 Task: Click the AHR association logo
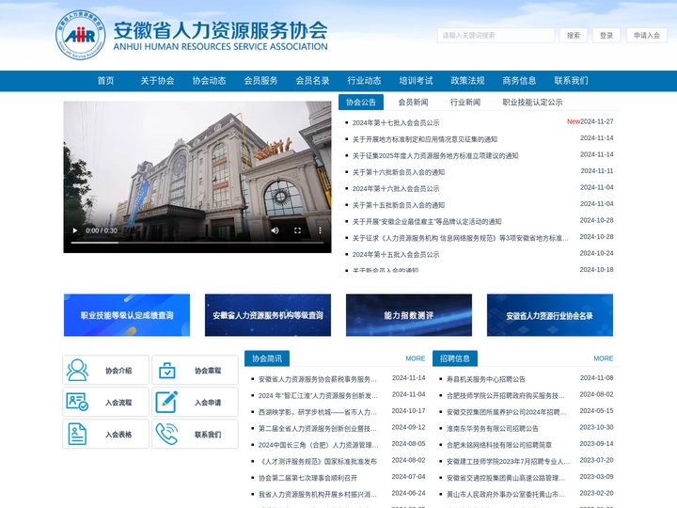(80, 35)
